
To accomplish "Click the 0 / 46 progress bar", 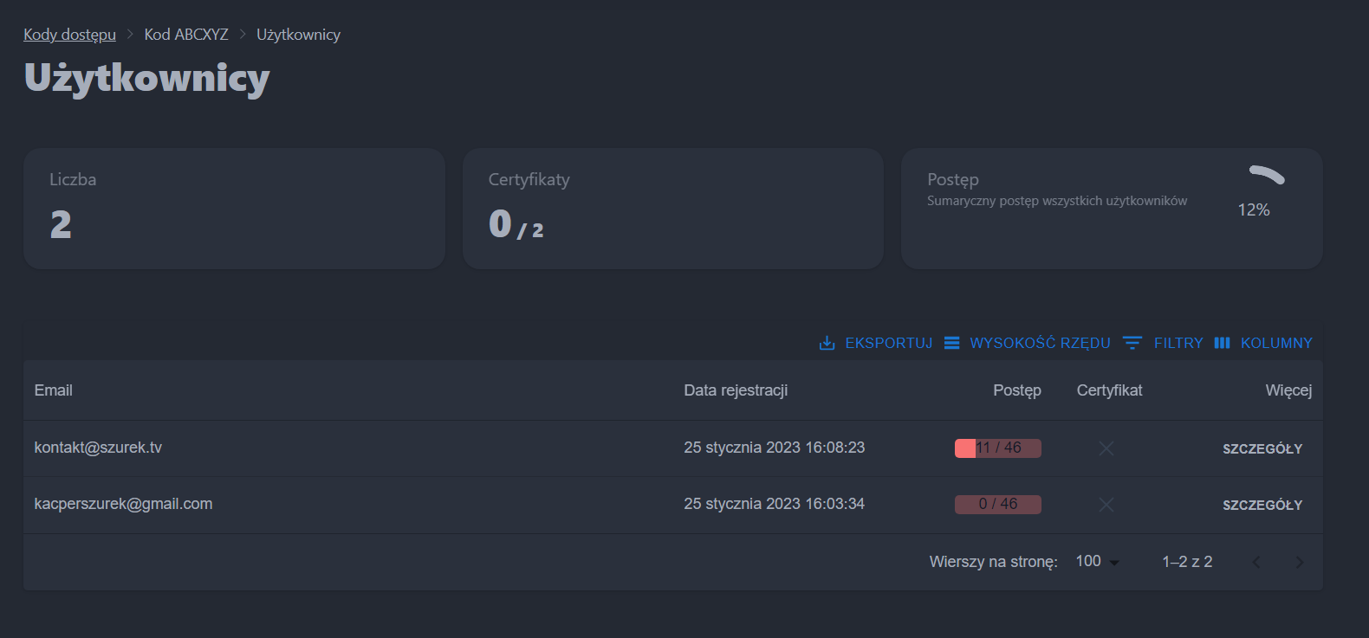I will [x=997, y=505].
